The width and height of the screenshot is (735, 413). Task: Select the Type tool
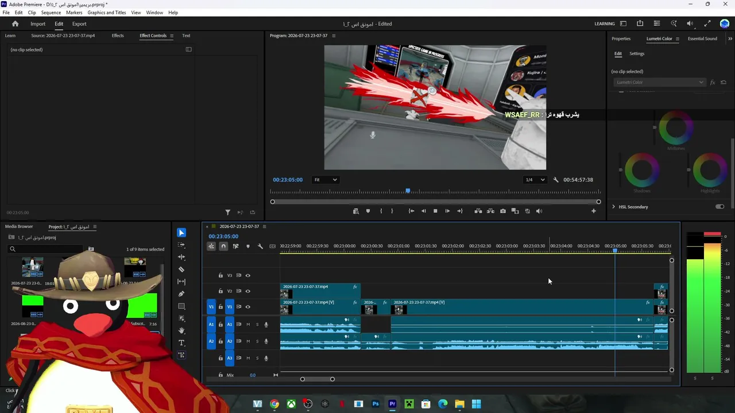click(181, 342)
